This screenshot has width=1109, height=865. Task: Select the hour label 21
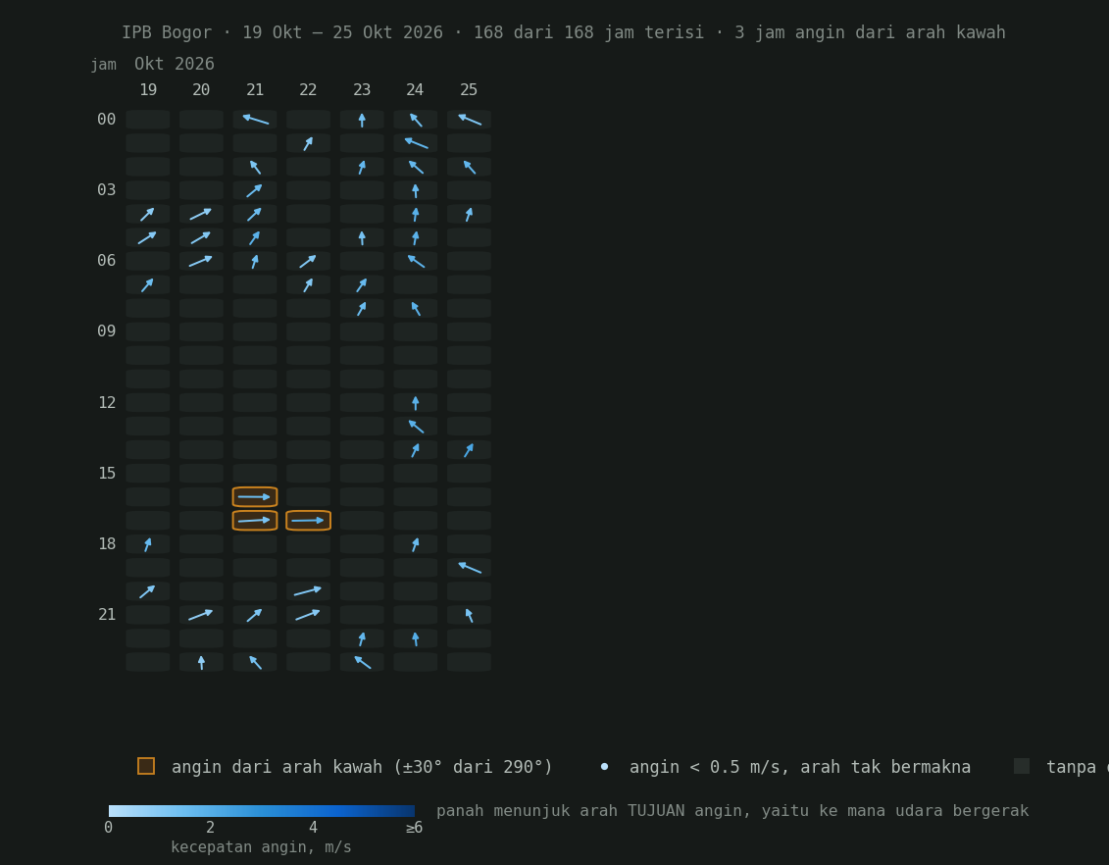pos(107,615)
